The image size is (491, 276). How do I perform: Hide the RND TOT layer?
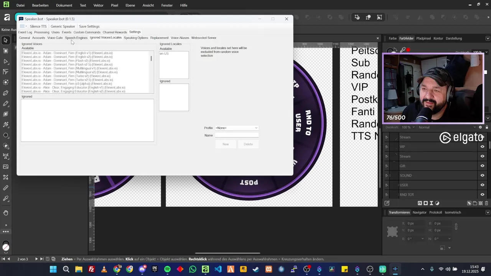482,195
